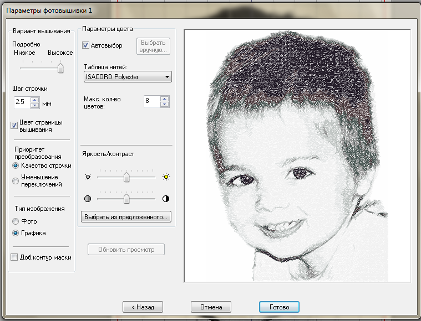
Task: Choose Уменьшение переключений radio option
Action: (x=16, y=180)
